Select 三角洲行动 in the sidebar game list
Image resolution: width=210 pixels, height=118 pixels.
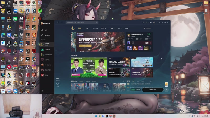(x=47, y=50)
